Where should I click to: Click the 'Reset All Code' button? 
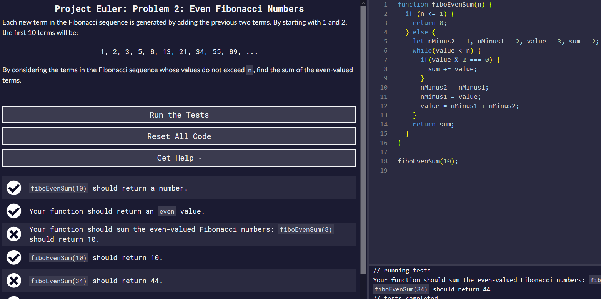(x=179, y=136)
